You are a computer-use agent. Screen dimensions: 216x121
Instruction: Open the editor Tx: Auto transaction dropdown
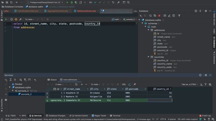click(x=30, y=19)
